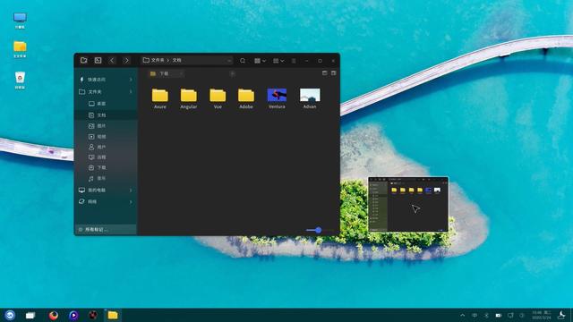Open the user person-icon entry in sidebar
573x322 pixels.
coord(106,147)
